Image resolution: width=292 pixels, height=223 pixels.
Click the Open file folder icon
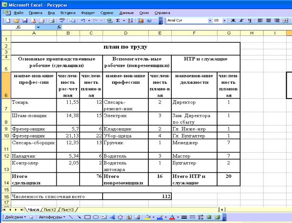(x=16, y=20)
